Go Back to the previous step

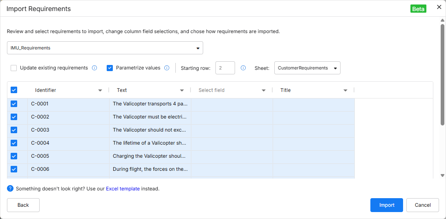pyautogui.click(x=23, y=205)
